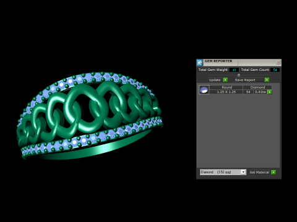
Task: Click the Total Gem Weight value .41
Action: click(x=234, y=70)
